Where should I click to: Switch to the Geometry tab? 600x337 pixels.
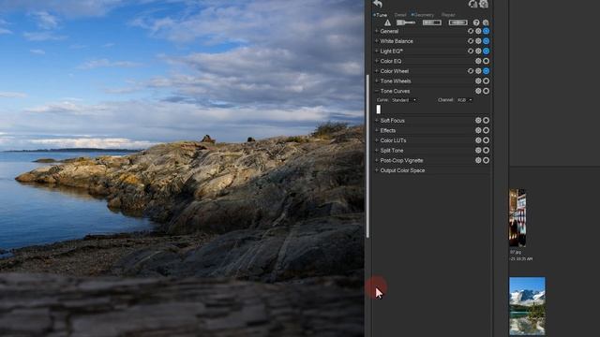(423, 15)
